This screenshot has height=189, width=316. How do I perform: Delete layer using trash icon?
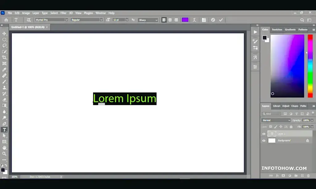(x=308, y=176)
